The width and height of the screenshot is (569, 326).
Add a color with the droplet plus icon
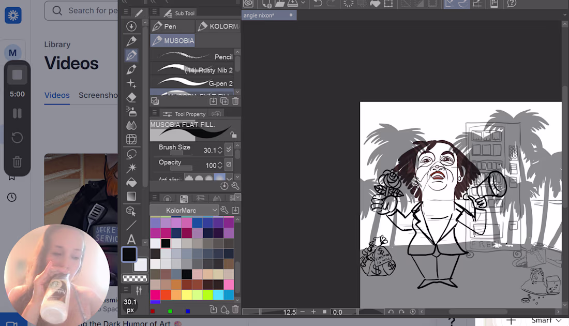[x=224, y=309]
